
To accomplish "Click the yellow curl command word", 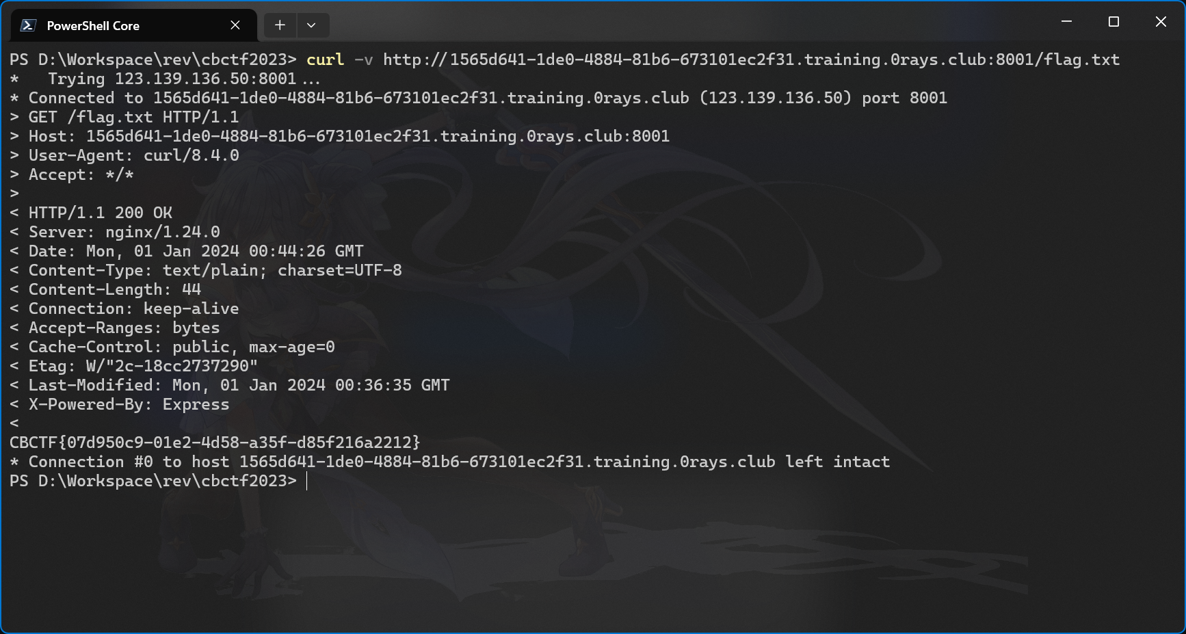I will (325, 60).
